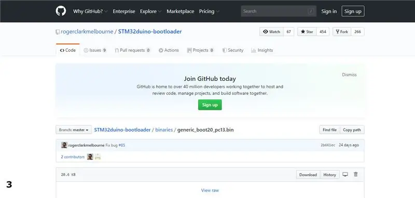415x198 pixels.
Task: Click the Find file button
Action: click(329, 130)
